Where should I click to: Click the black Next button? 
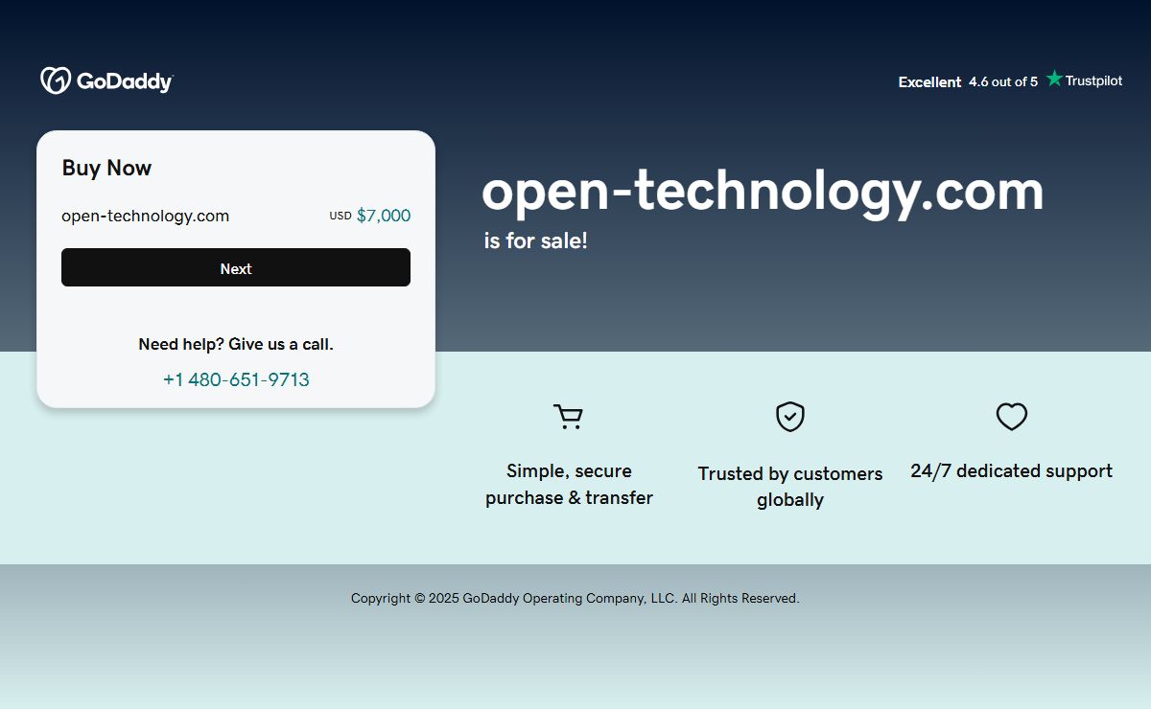236,267
